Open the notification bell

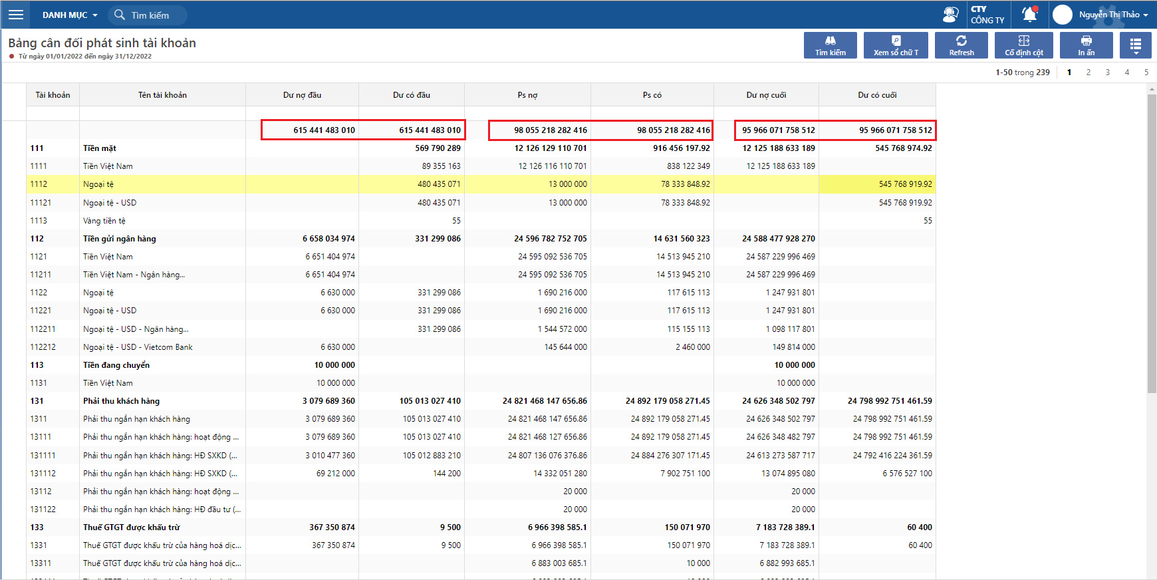pyautogui.click(x=1029, y=15)
